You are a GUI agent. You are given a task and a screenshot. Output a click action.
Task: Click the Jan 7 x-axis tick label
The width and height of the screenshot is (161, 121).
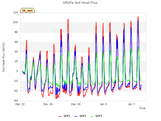click(x=131, y=104)
